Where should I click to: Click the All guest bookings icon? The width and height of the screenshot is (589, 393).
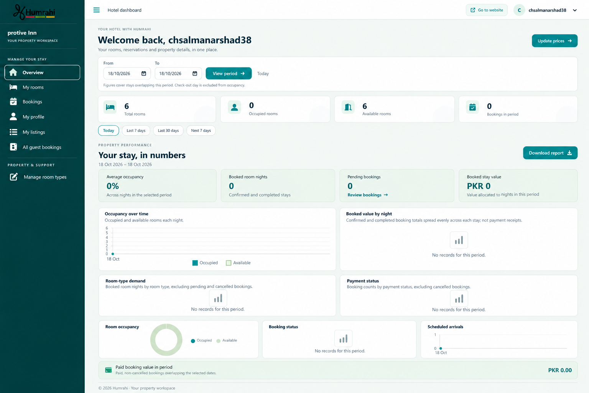[x=13, y=147]
